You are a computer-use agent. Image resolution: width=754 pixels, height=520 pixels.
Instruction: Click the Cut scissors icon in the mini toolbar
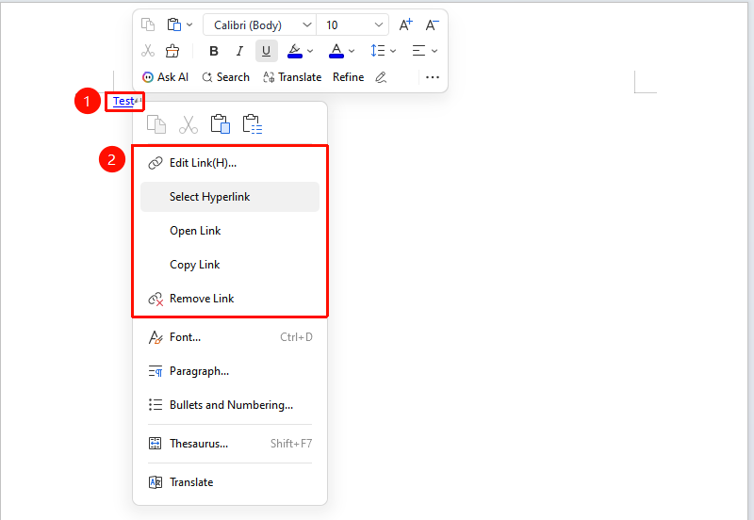click(x=148, y=51)
